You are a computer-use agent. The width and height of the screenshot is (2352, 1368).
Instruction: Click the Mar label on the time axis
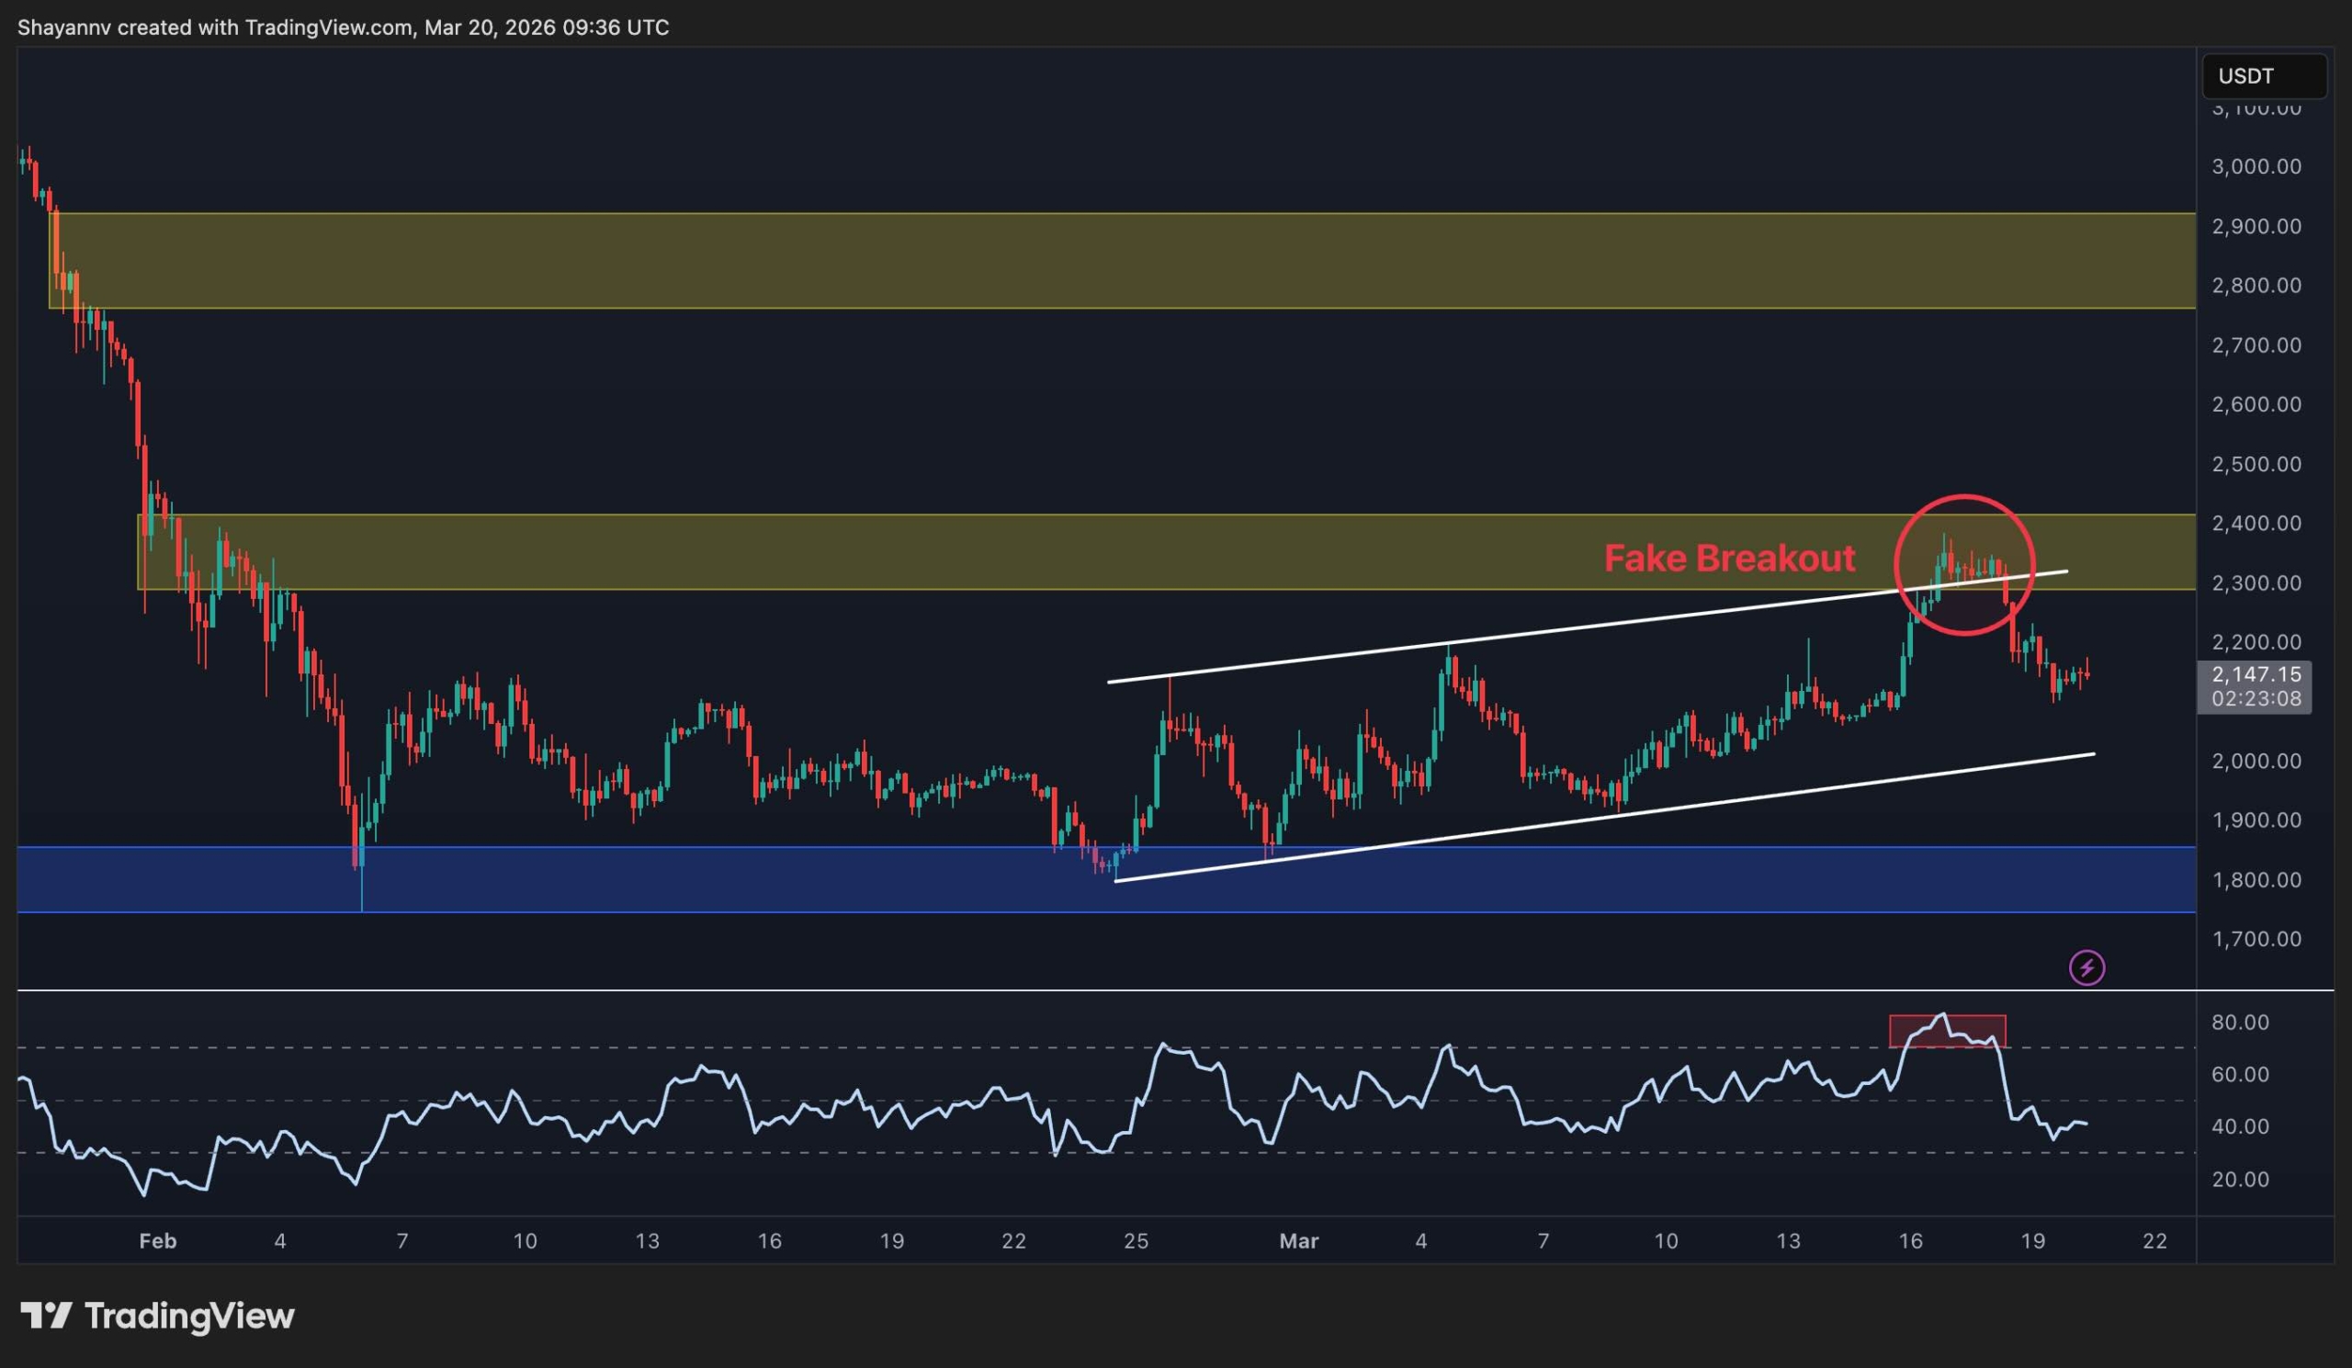[1301, 1241]
